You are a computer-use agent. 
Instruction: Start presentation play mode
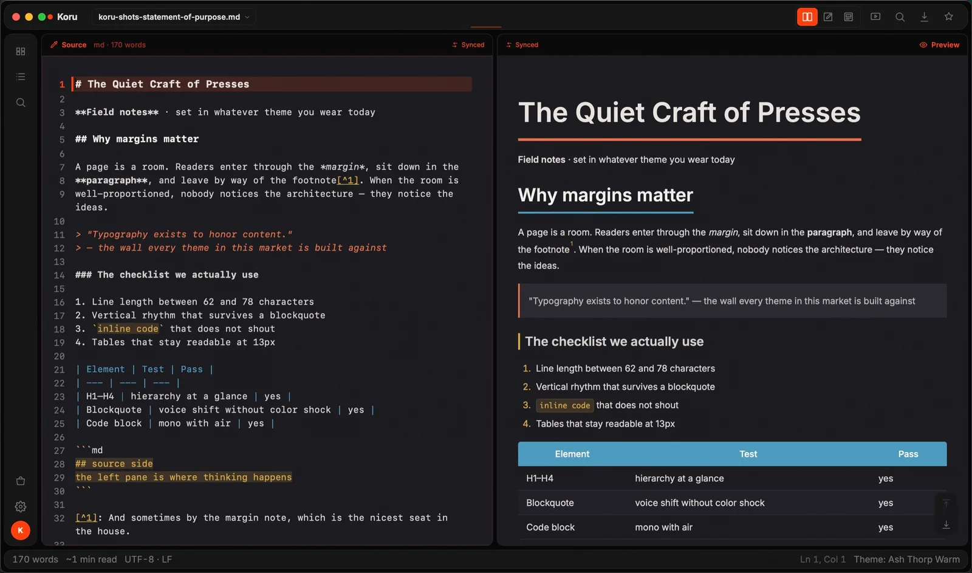875,17
